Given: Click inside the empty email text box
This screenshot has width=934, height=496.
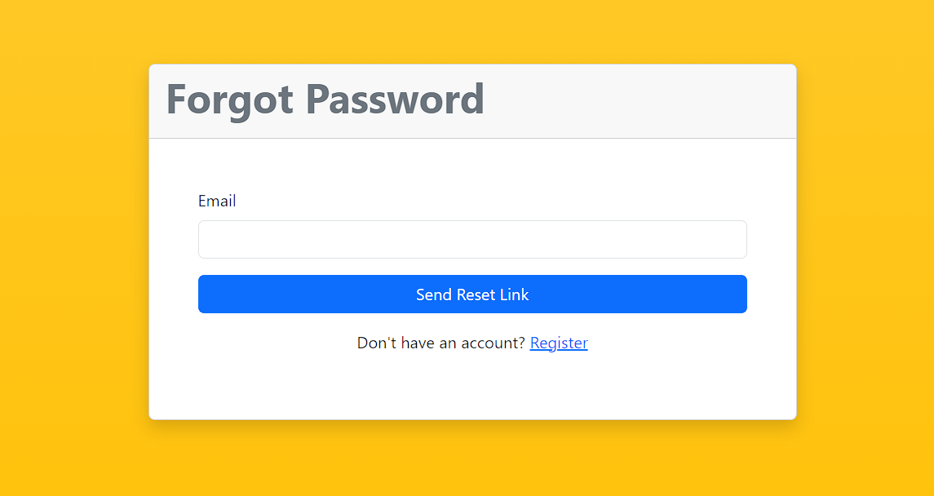Looking at the screenshot, I should coord(472,239).
